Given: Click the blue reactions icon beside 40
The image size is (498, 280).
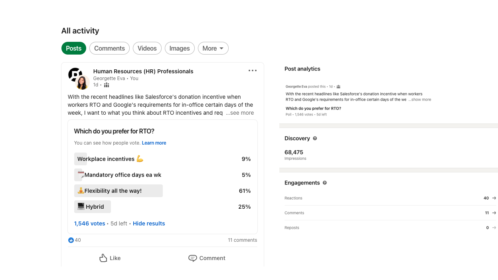Looking at the screenshot, I should click(71, 240).
